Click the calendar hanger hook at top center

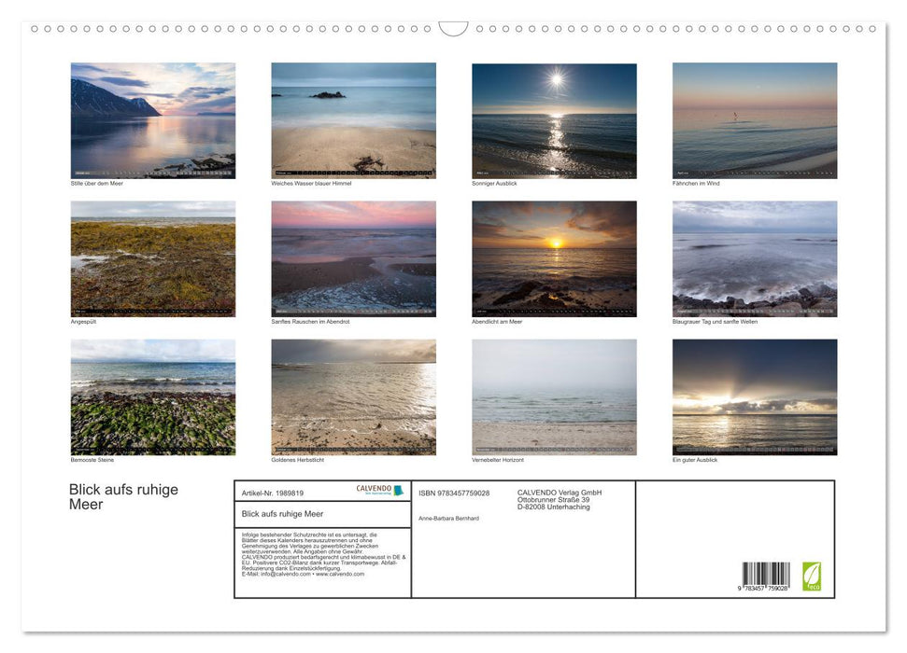[x=453, y=29]
